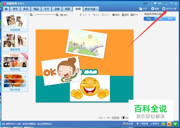Expand the undo history dropdown arrow

coord(89,15)
